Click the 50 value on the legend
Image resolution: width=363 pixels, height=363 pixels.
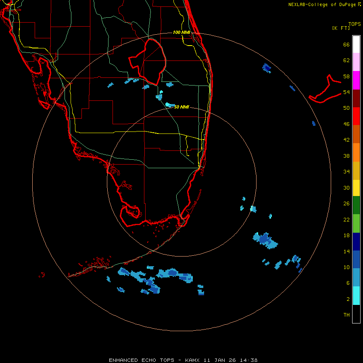coord(346,108)
